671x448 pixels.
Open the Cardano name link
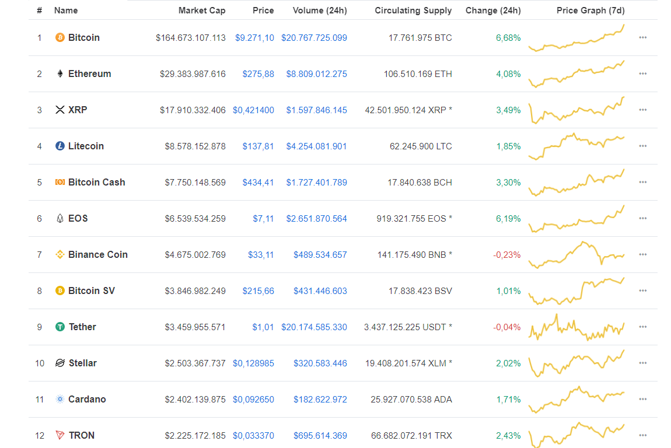pos(87,399)
